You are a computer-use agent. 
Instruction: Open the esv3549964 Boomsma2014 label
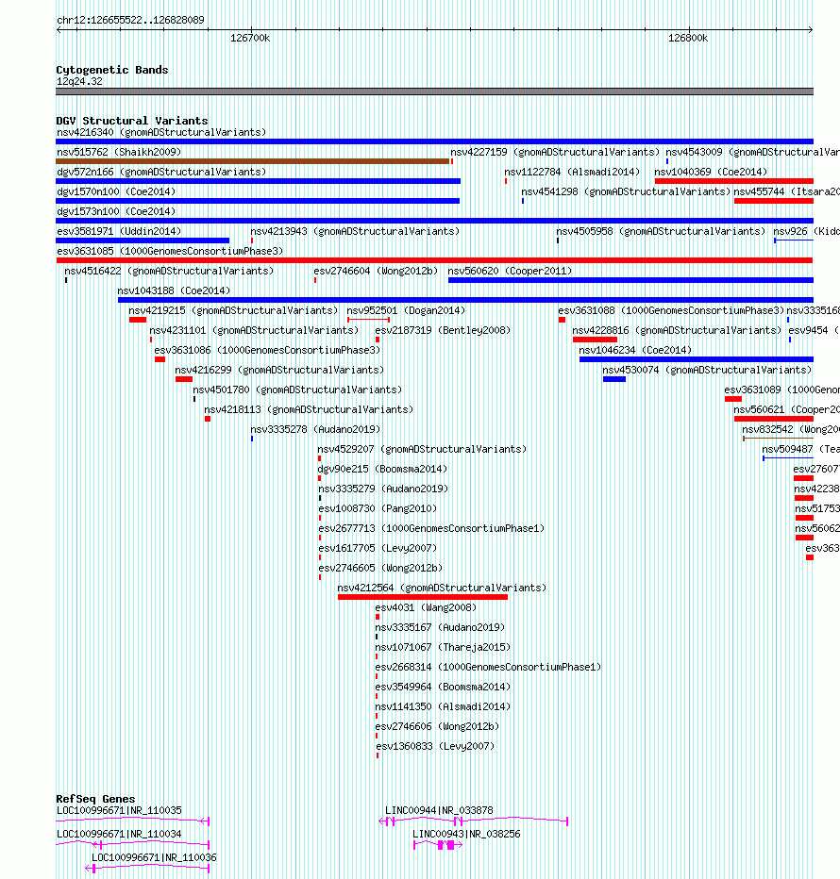(x=443, y=687)
